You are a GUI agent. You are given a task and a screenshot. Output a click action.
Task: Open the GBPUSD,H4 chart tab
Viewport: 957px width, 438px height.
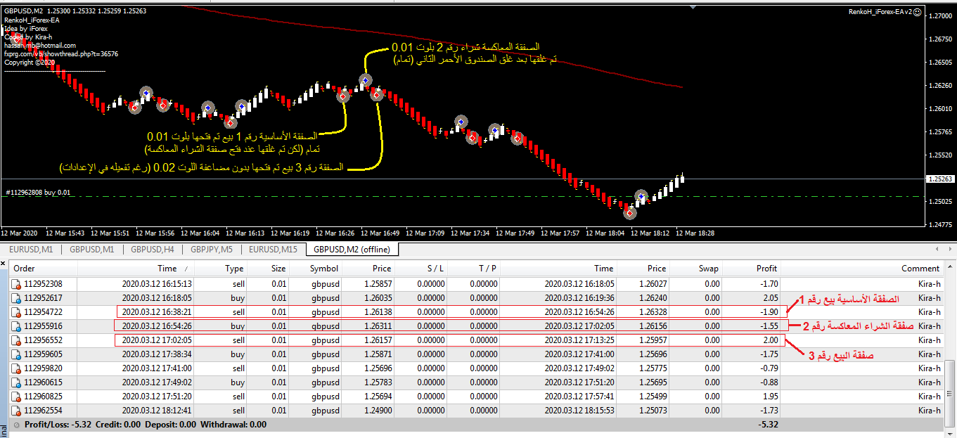click(151, 250)
